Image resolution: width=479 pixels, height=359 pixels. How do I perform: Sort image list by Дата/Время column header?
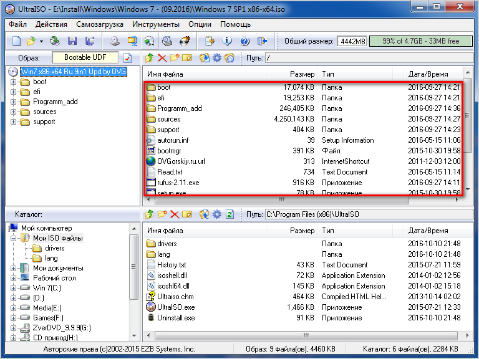click(x=433, y=74)
